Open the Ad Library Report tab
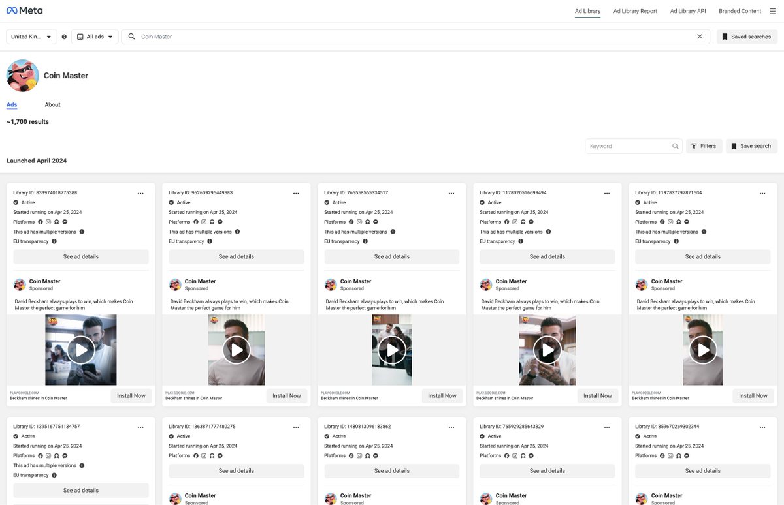The height and width of the screenshot is (505, 784). 635,11
